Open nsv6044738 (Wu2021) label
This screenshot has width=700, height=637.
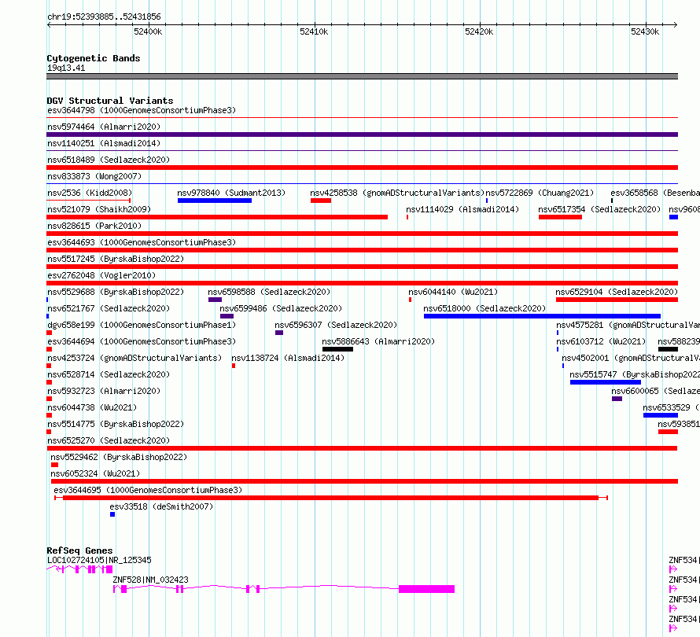(92, 407)
